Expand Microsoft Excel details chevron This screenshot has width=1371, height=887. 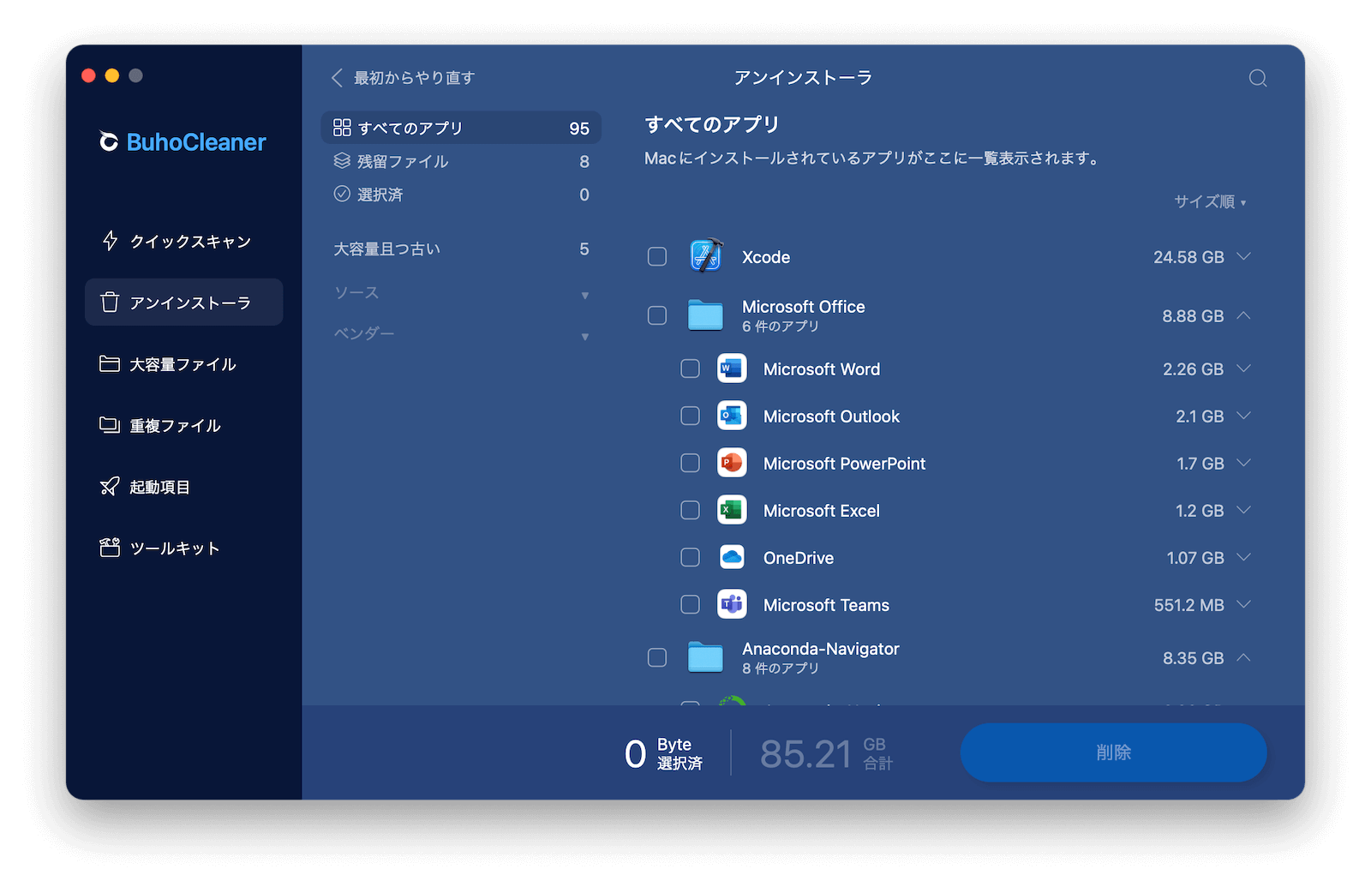click(1244, 510)
